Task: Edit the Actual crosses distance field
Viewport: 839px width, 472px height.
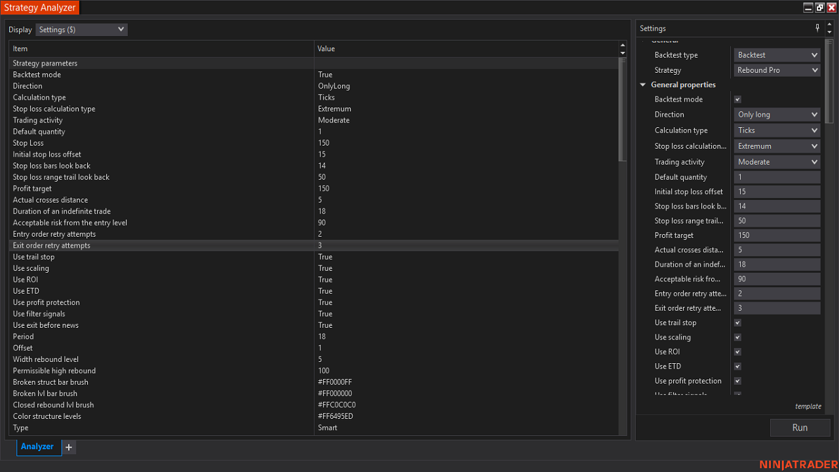Action: tap(777, 250)
